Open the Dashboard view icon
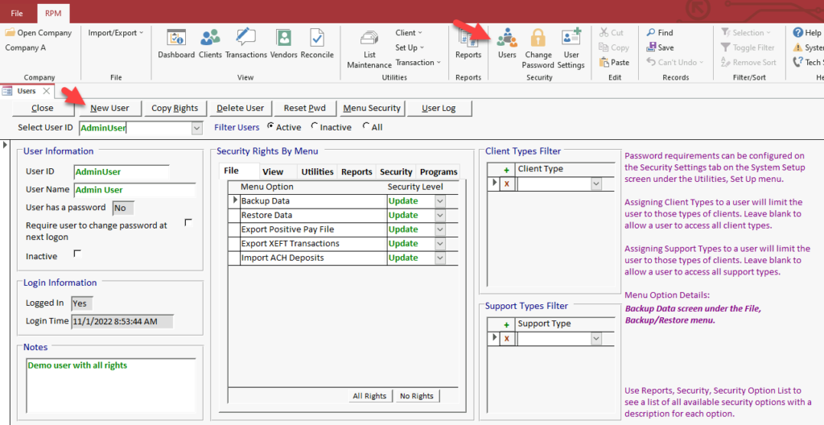Screen dimensions: 824x425 [x=176, y=38]
